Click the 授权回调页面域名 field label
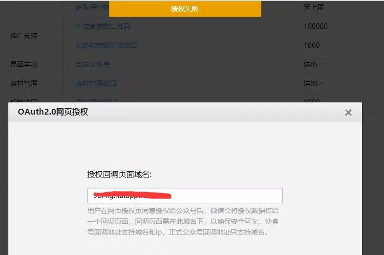Image resolution: width=384 pixels, height=255 pixels. pos(120,175)
